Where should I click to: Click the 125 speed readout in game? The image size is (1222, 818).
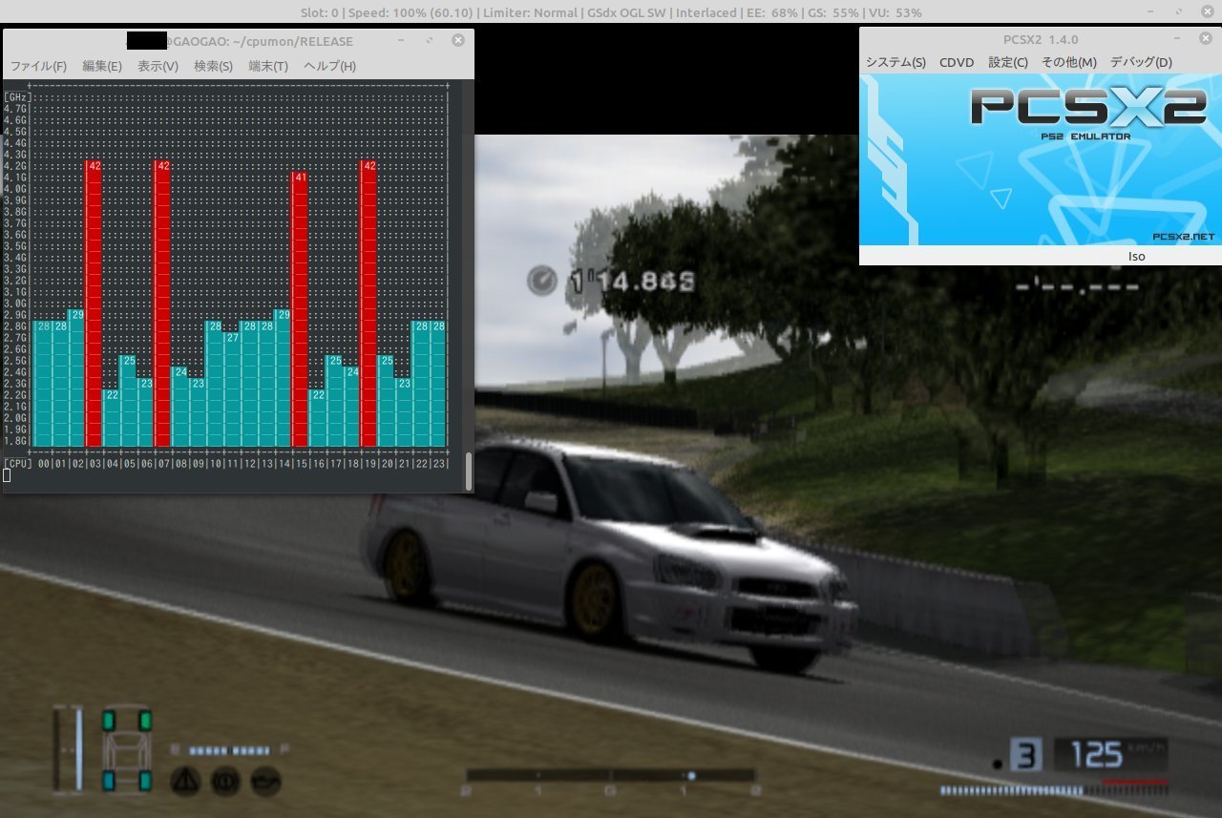click(x=1096, y=756)
